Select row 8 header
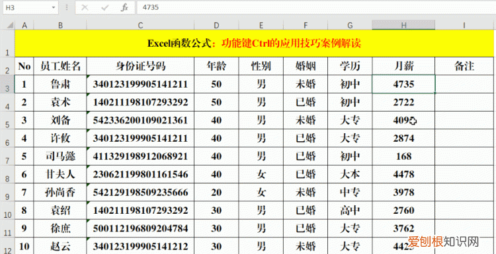 7,174
